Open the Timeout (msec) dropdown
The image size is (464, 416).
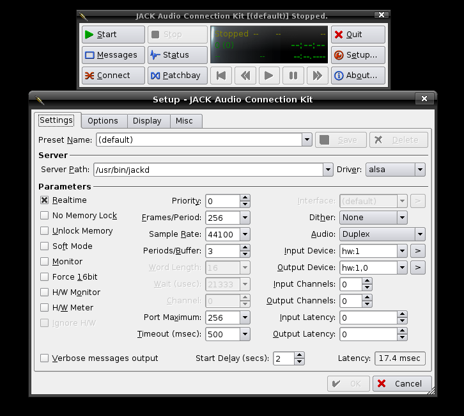[245, 334]
